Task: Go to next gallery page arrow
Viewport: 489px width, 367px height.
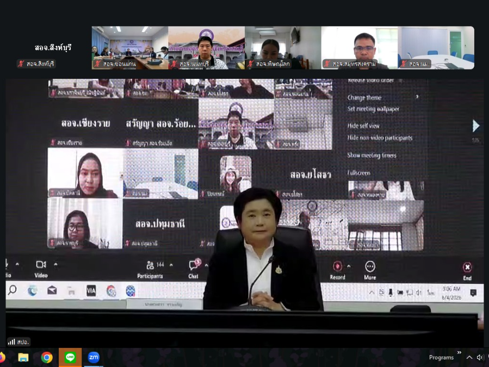Action: 475,126
